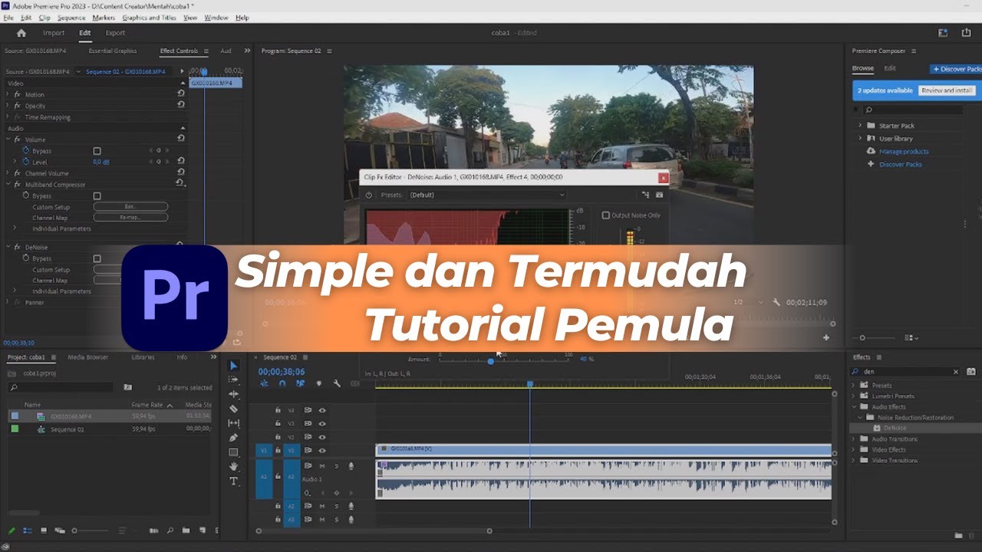
Task: Collapse Volume effect properties
Action: (x=8, y=140)
